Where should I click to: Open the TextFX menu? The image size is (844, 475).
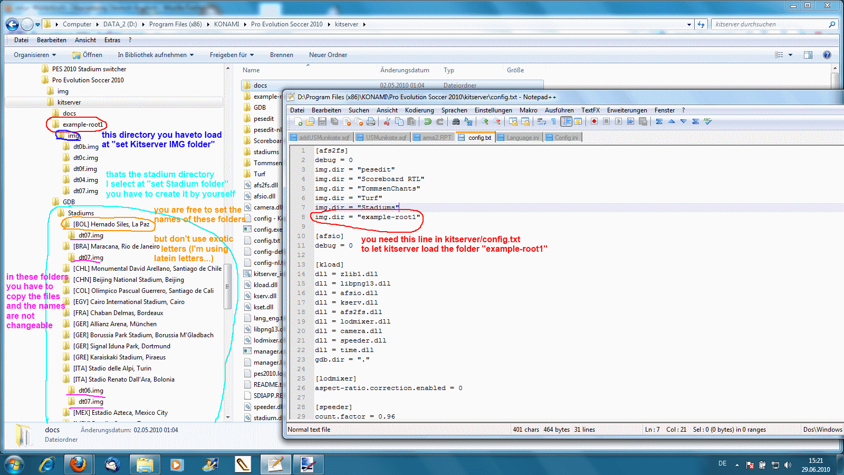click(x=590, y=110)
